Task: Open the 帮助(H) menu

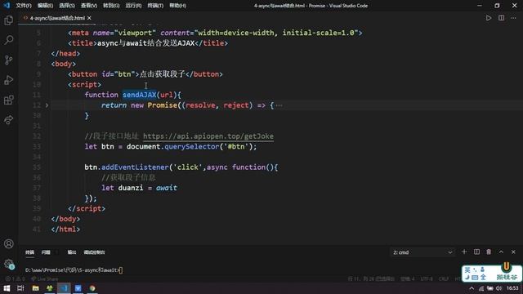Action: [178, 6]
